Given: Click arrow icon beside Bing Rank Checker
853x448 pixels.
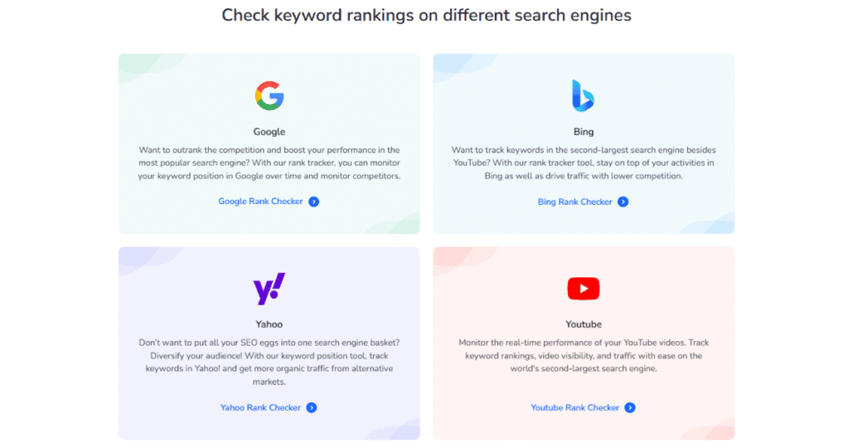Looking at the screenshot, I should [x=623, y=202].
